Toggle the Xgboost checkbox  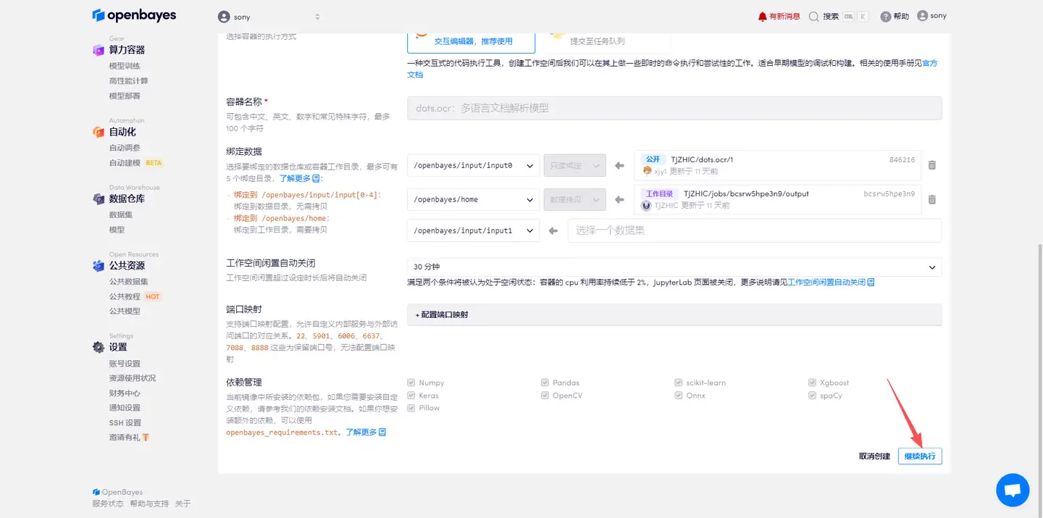(813, 383)
